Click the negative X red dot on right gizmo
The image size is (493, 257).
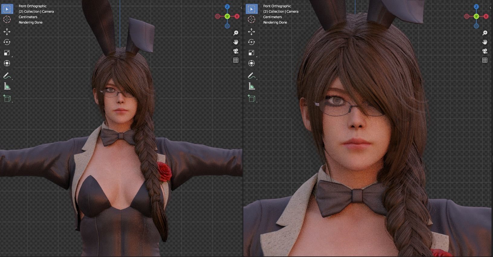coord(467,16)
